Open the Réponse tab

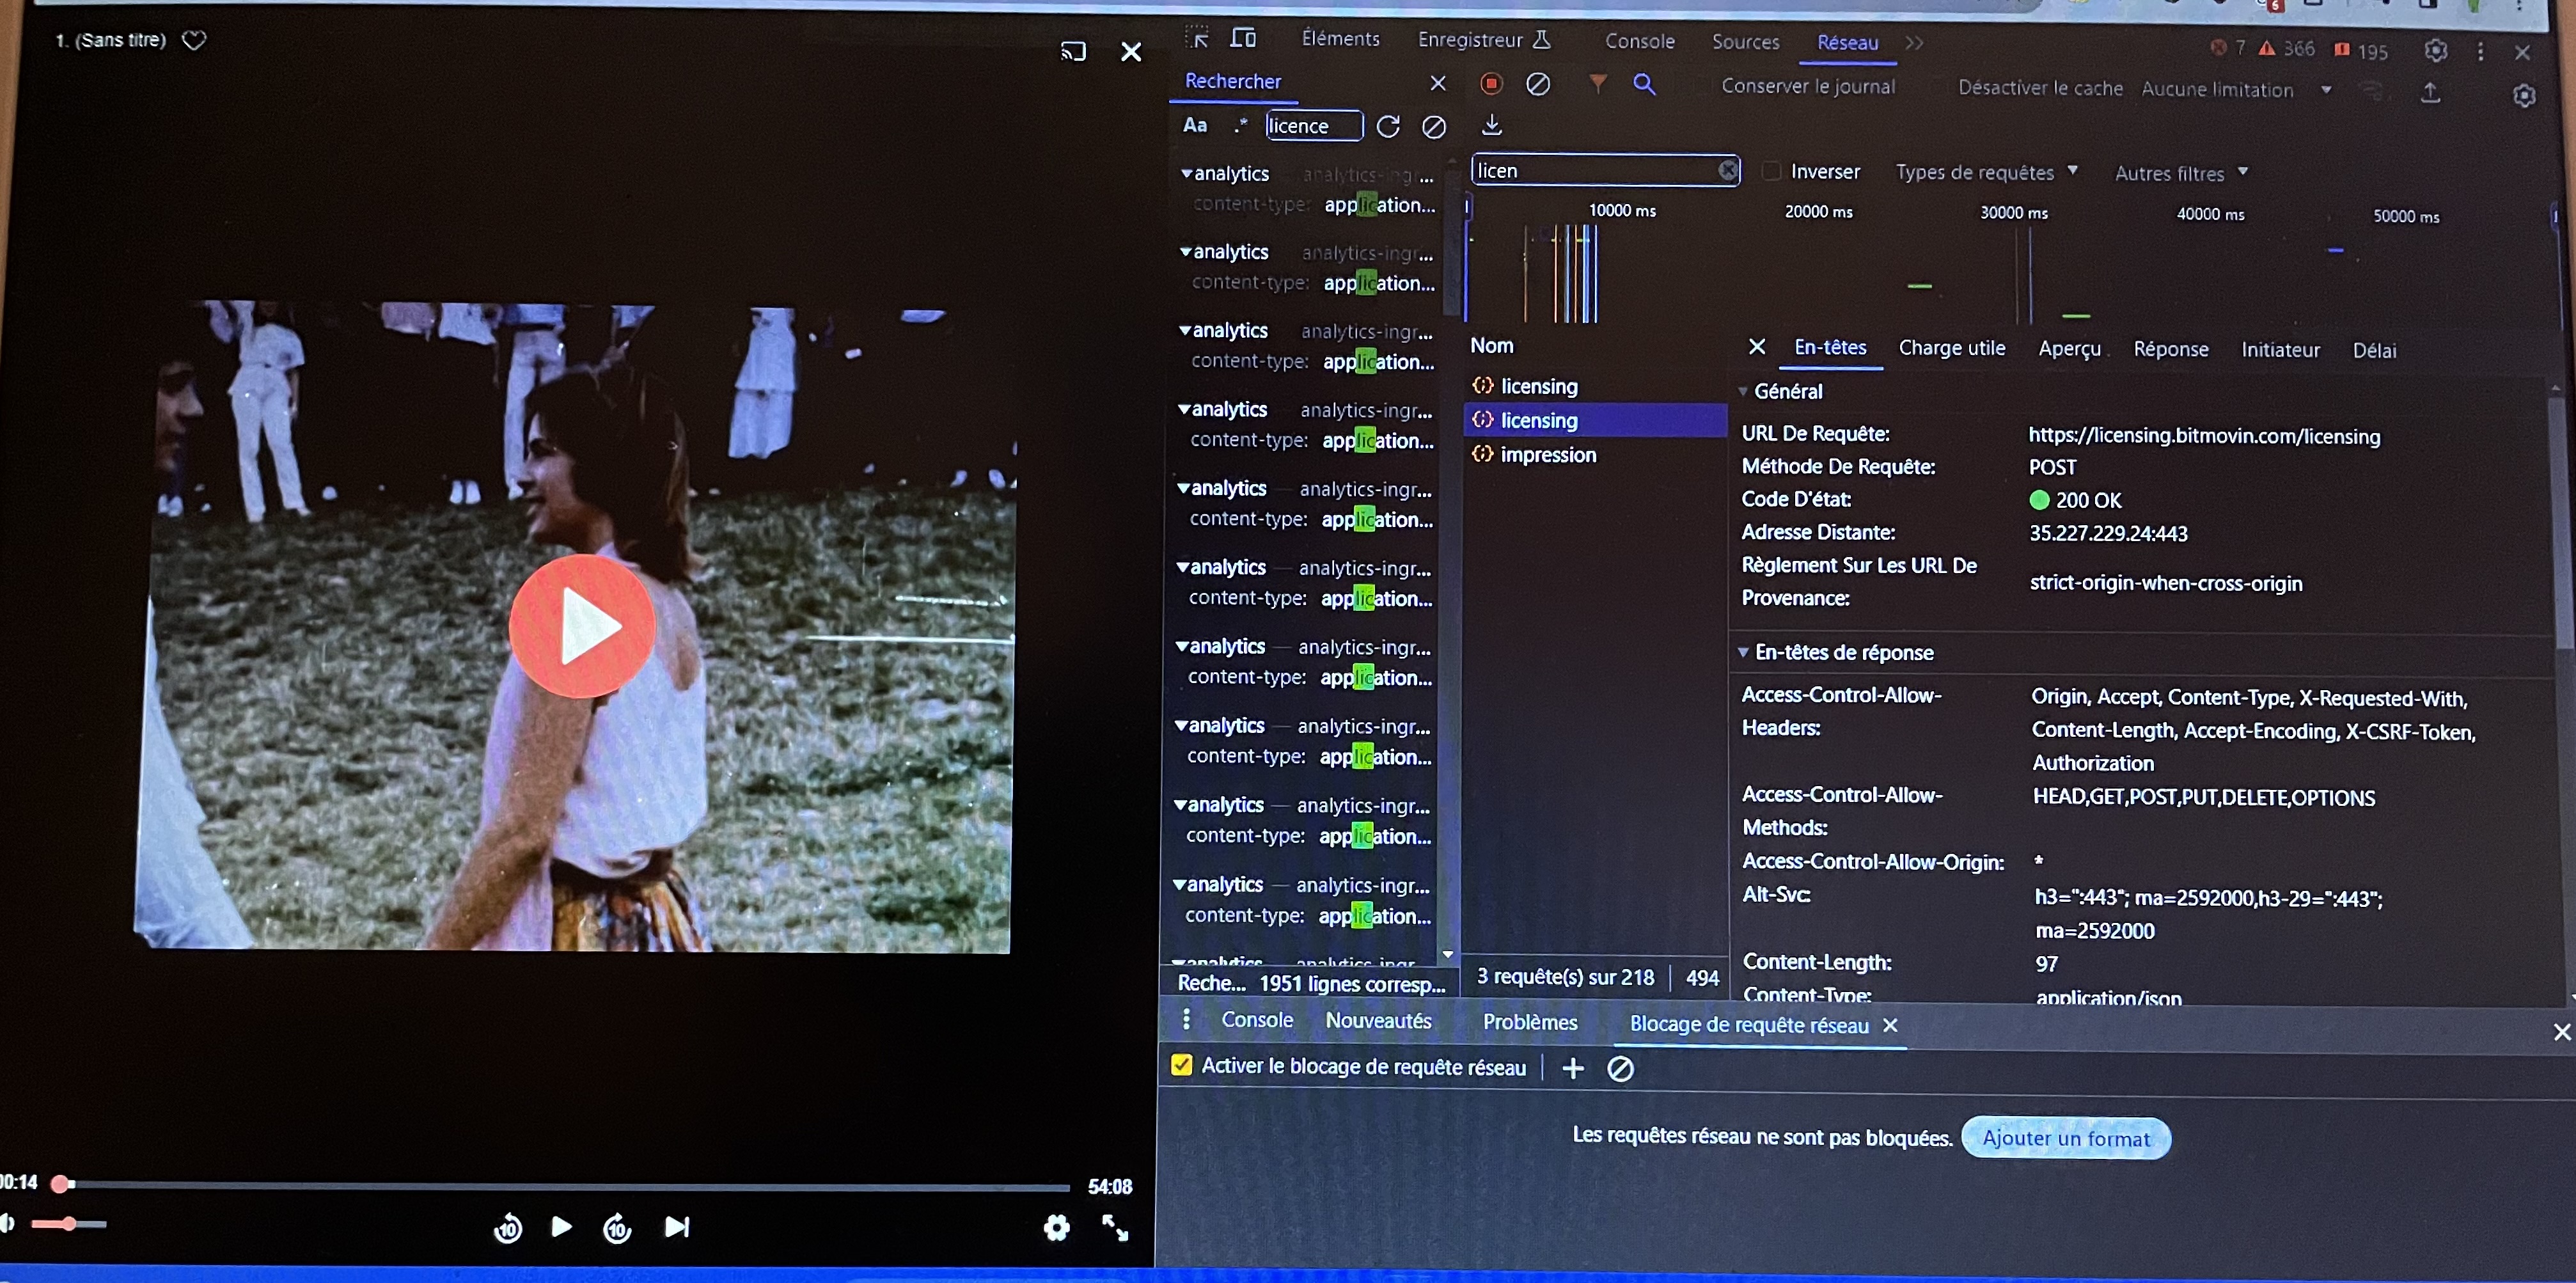[2170, 349]
